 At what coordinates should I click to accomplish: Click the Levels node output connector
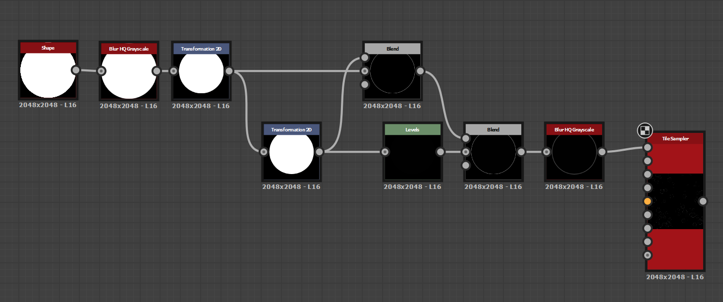[x=440, y=152]
